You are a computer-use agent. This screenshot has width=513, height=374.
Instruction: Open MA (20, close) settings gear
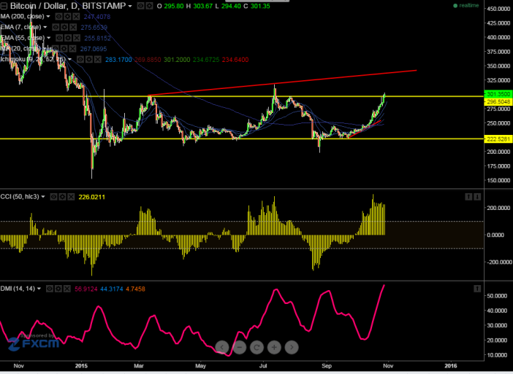point(64,49)
